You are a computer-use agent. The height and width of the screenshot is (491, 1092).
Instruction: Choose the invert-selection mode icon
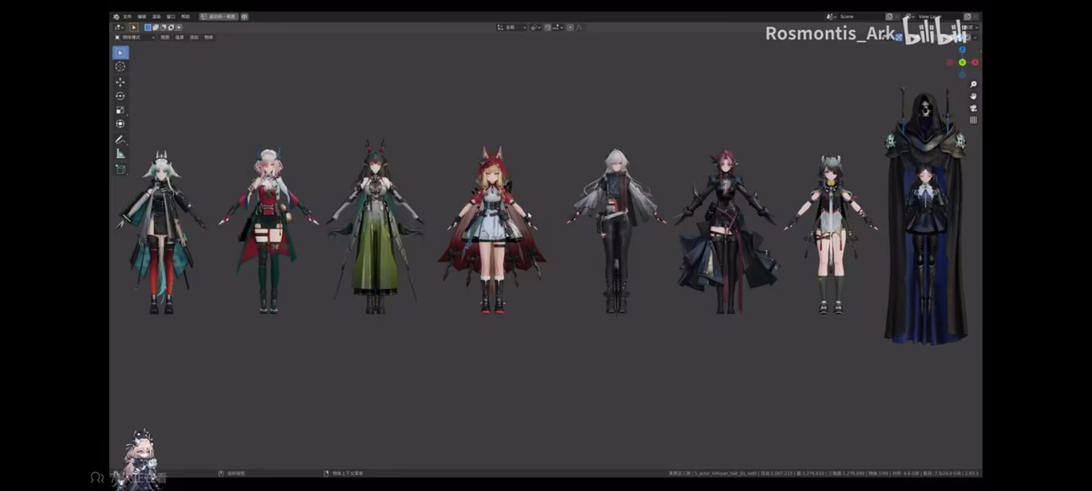tap(171, 27)
